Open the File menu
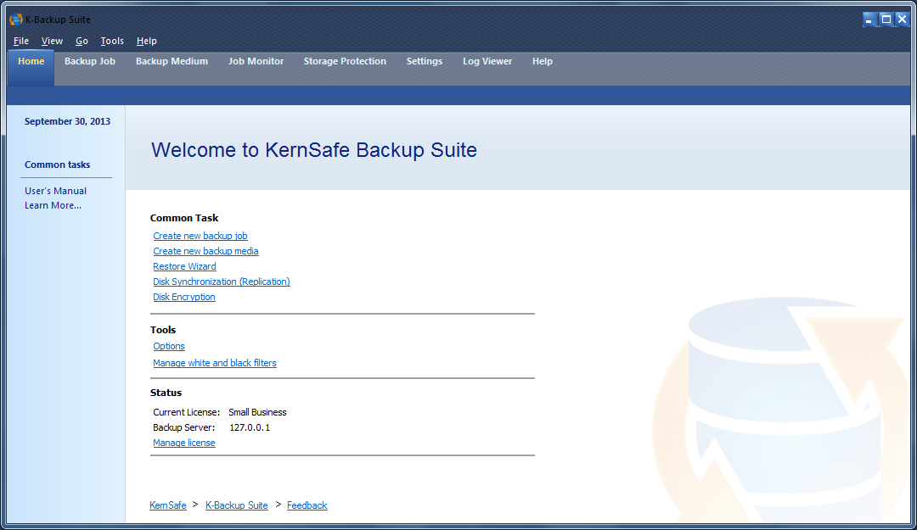Viewport: 917px width, 530px height. click(21, 41)
